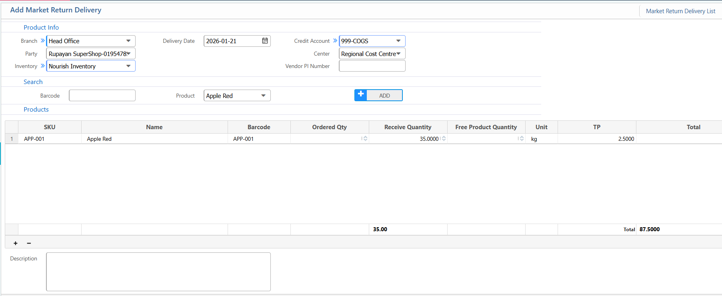Click the footer Total value 87.5000

tap(650, 229)
